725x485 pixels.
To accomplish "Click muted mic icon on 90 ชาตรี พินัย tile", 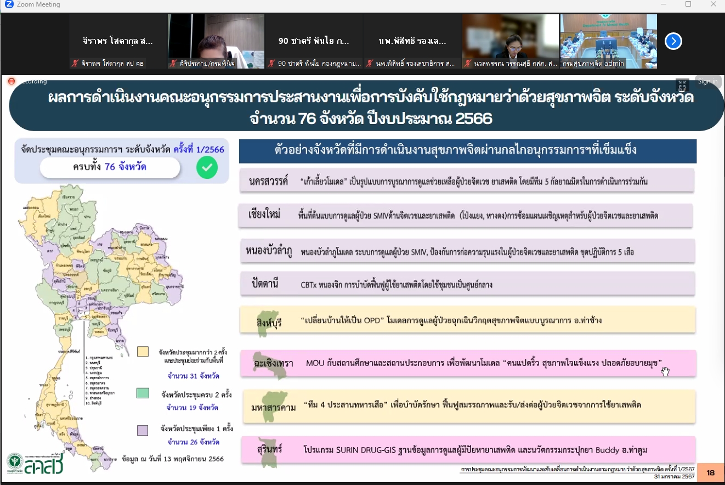I will [x=271, y=64].
